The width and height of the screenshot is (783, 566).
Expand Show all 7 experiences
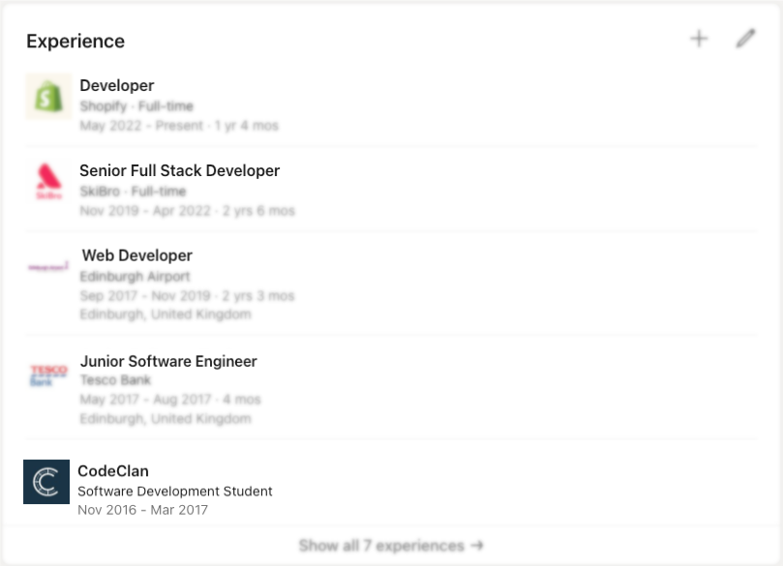coord(391,546)
